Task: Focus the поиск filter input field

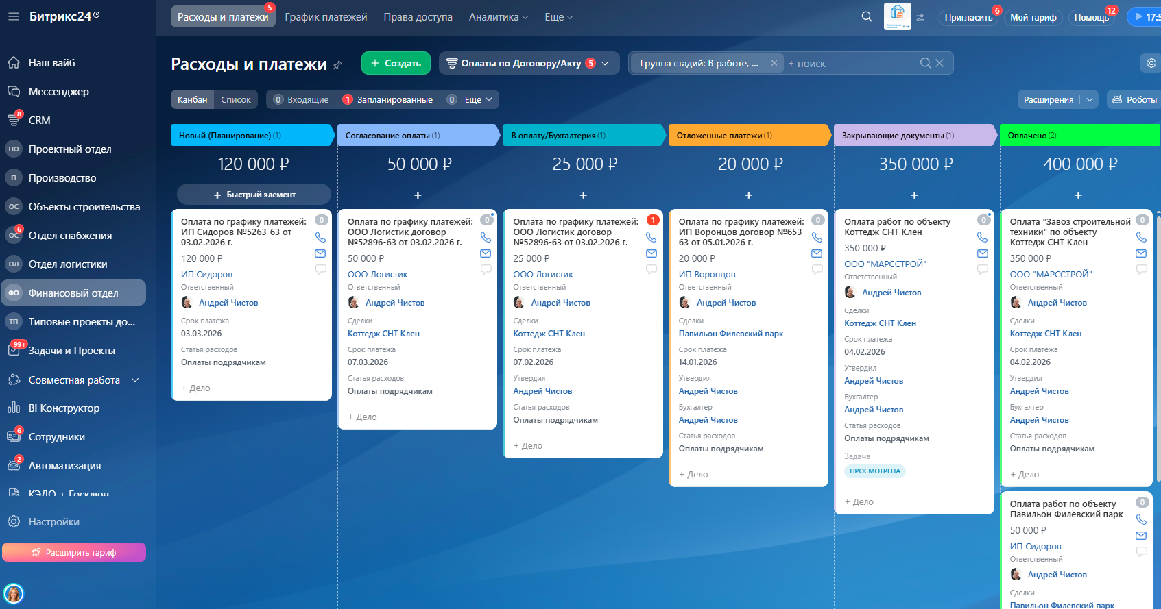Action: pyautogui.click(x=850, y=63)
